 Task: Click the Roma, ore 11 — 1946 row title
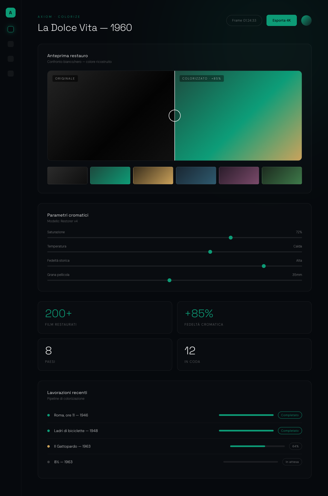(71, 415)
